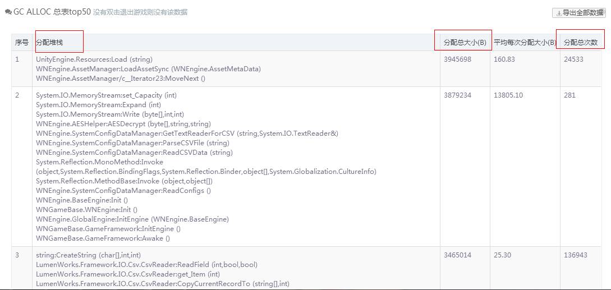Click SystemConfigDataManager:ParseCSVFile (string) line
The height and width of the screenshot is (290, 611).
click(x=132, y=142)
